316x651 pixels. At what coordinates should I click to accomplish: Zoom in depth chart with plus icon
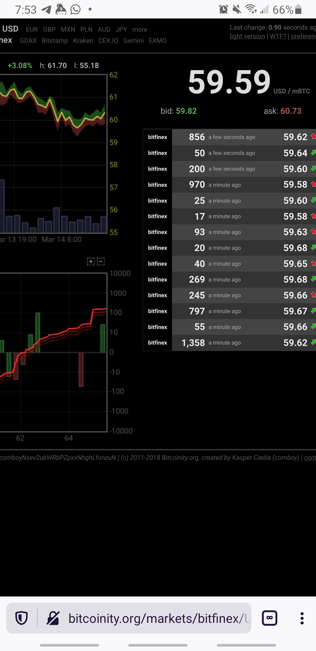point(91,262)
